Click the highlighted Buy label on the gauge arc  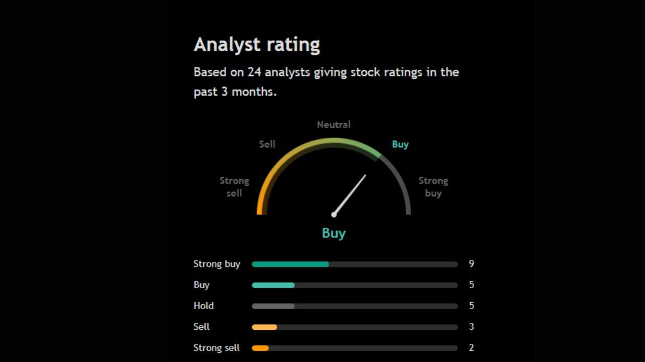pyautogui.click(x=400, y=144)
